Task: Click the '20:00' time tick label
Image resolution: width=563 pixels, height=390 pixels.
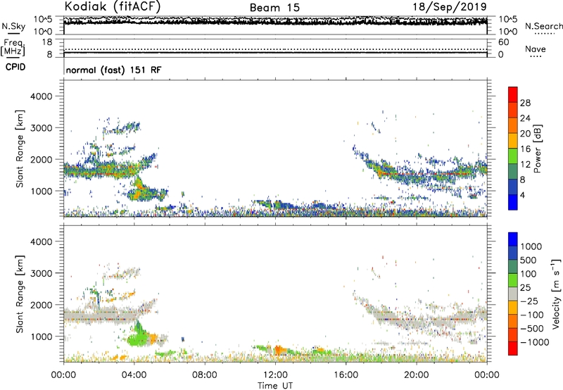Action: click(417, 375)
